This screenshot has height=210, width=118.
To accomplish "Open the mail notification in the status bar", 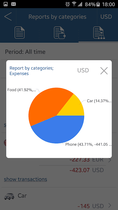I will click(14, 4).
